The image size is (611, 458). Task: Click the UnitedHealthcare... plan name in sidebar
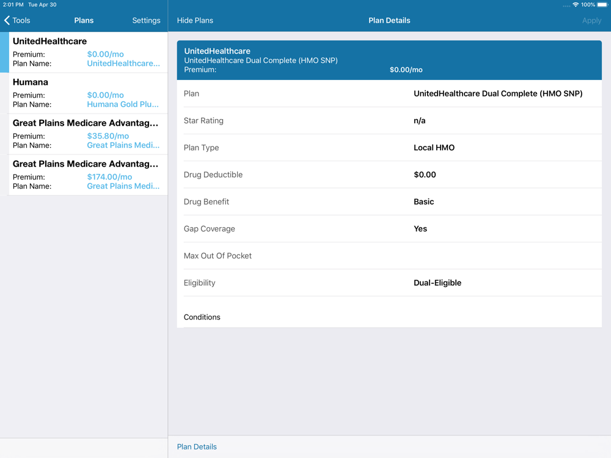(123, 64)
